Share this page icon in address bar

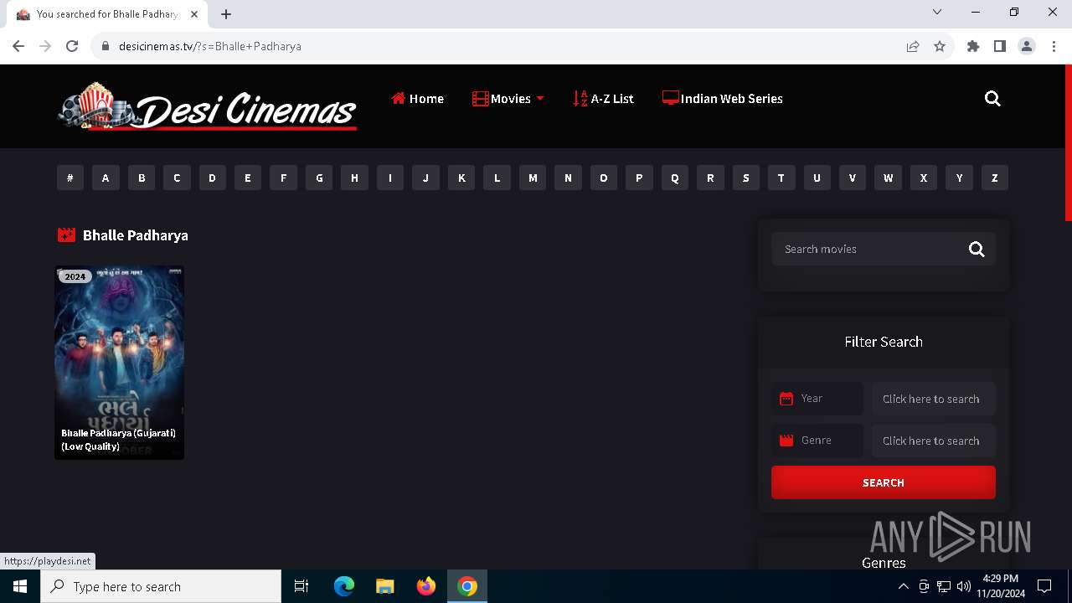click(x=913, y=46)
